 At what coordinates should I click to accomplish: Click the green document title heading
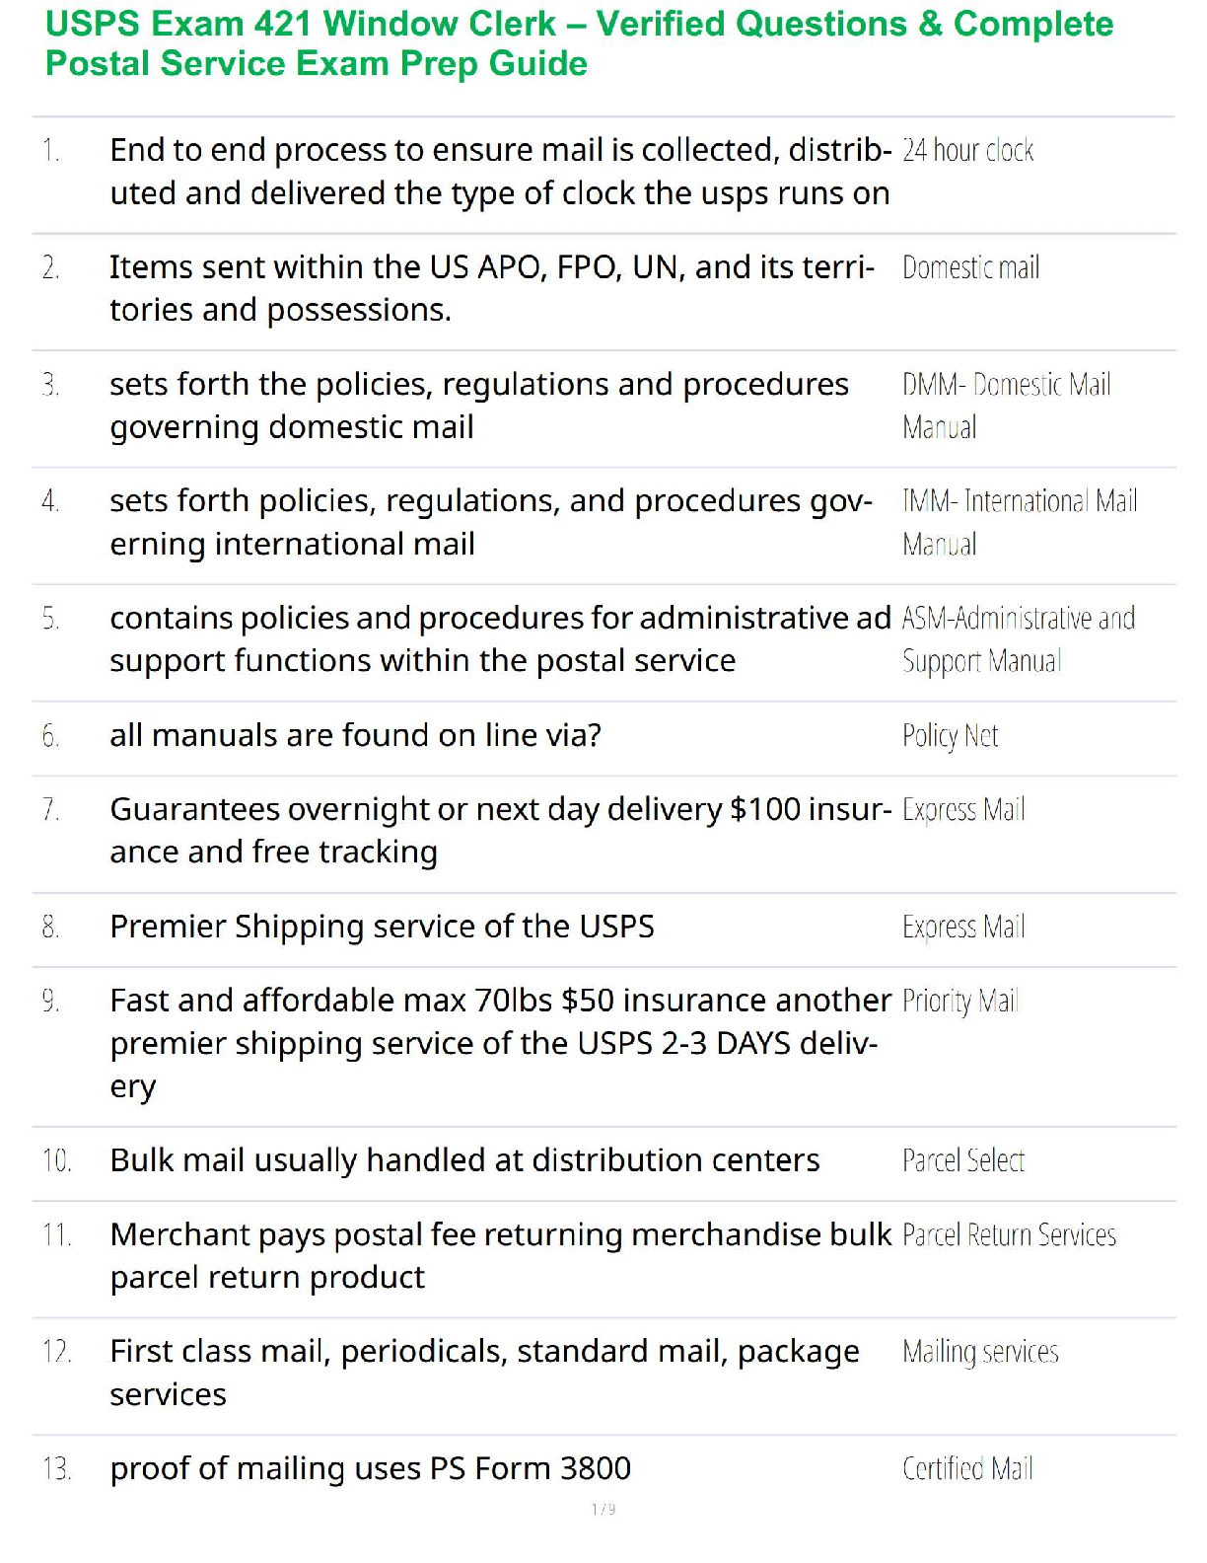(x=580, y=43)
